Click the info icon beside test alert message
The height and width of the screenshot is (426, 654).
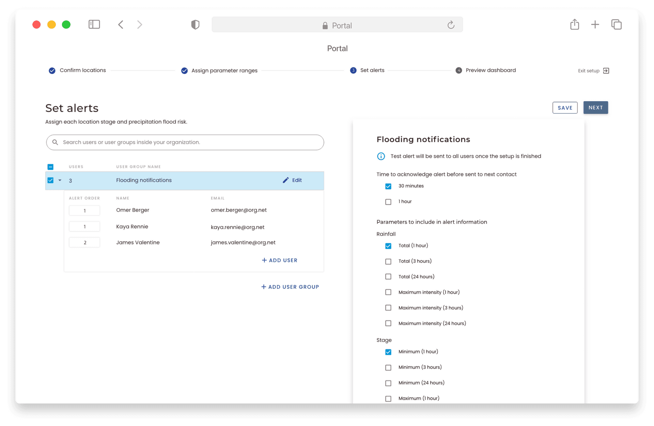coord(381,156)
